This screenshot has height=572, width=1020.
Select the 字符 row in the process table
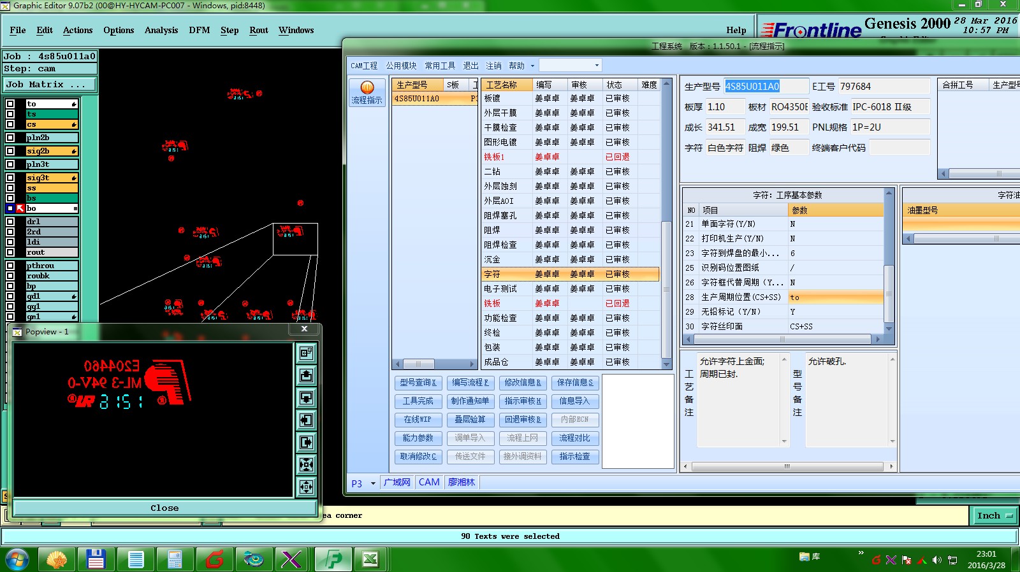(570, 274)
